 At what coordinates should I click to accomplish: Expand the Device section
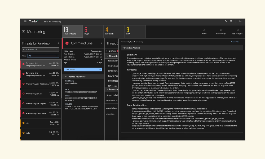click(107, 51)
